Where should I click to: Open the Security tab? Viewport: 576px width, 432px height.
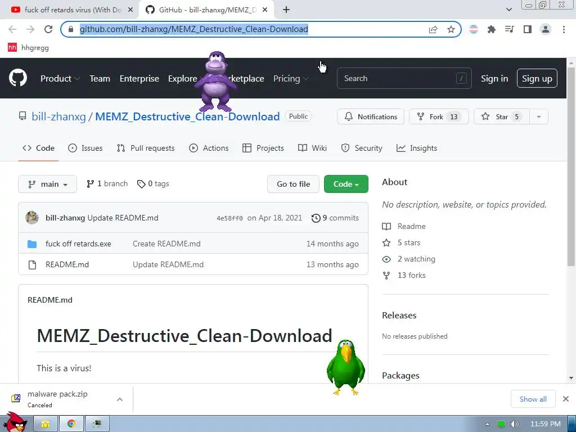362,148
